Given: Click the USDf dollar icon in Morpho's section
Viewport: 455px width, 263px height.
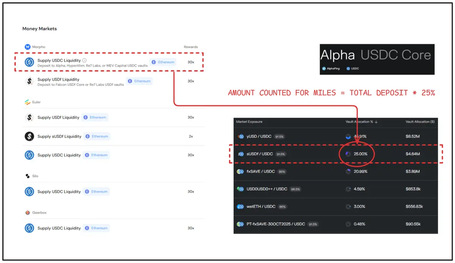Looking at the screenshot, I should click(29, 81).
